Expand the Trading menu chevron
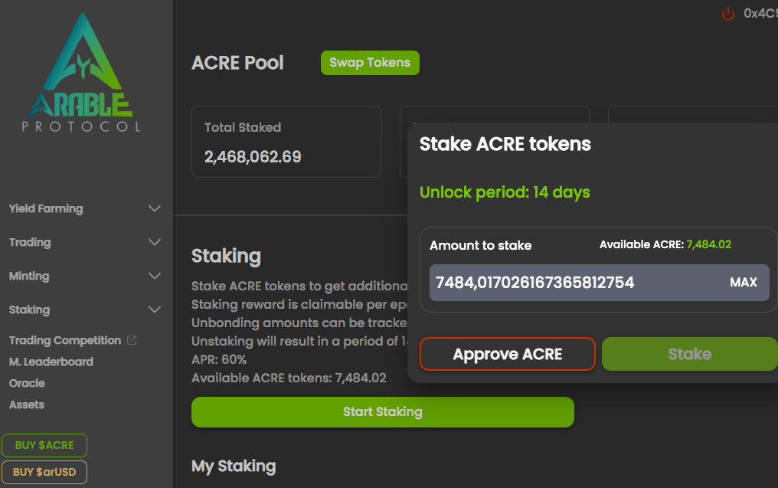This screenshot has height=488, width=778. point(155,242)
